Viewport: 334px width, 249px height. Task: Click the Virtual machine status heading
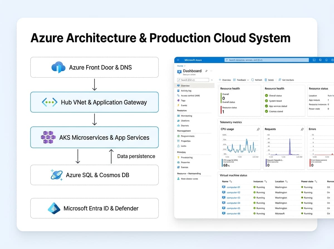point(234,175)
